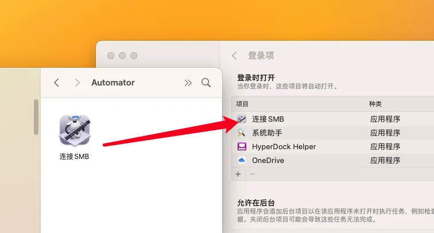Click the 系统助手 magnifier icon
434x233 pixels.
242,133
